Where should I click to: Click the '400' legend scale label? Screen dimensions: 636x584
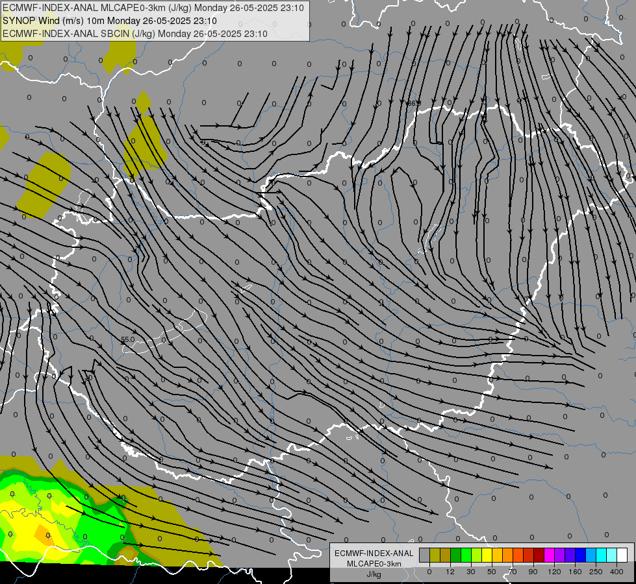click(x=617, y=572)
